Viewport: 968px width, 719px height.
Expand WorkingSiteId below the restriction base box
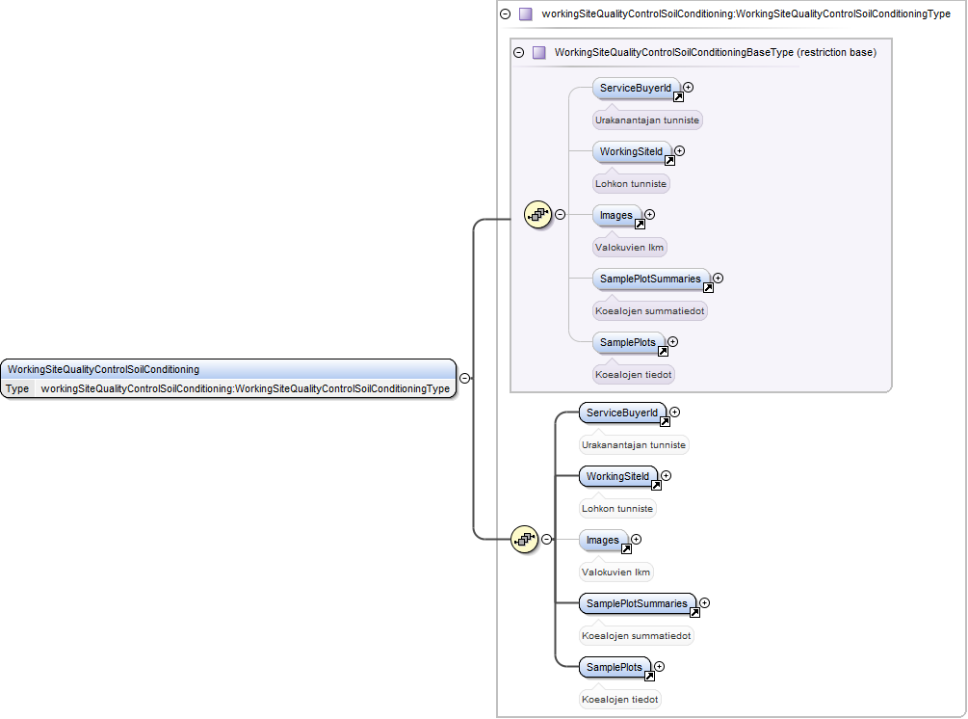click(667, 475)
